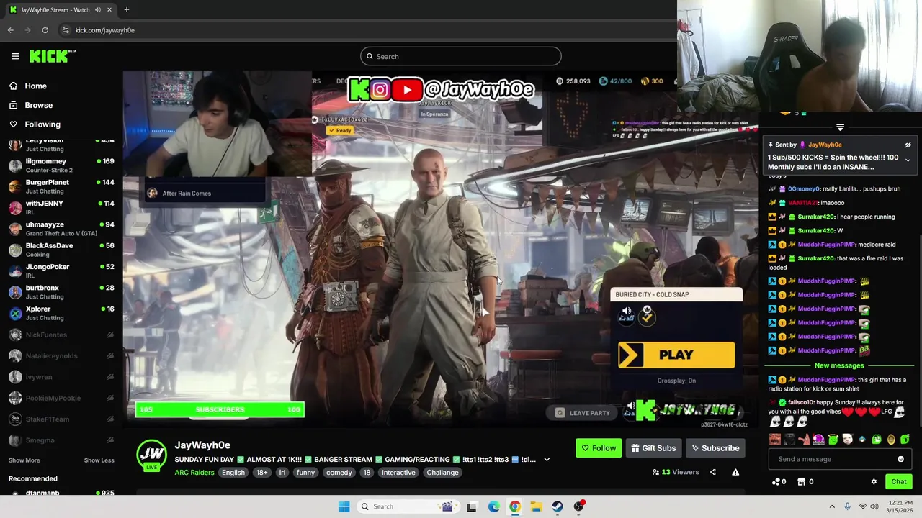Click the green Chat send button
Screen dimensions: 922x518
899,482
